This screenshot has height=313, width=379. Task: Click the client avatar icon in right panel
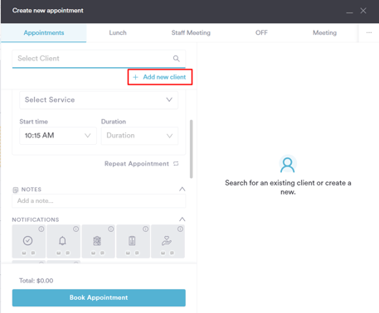288,165
